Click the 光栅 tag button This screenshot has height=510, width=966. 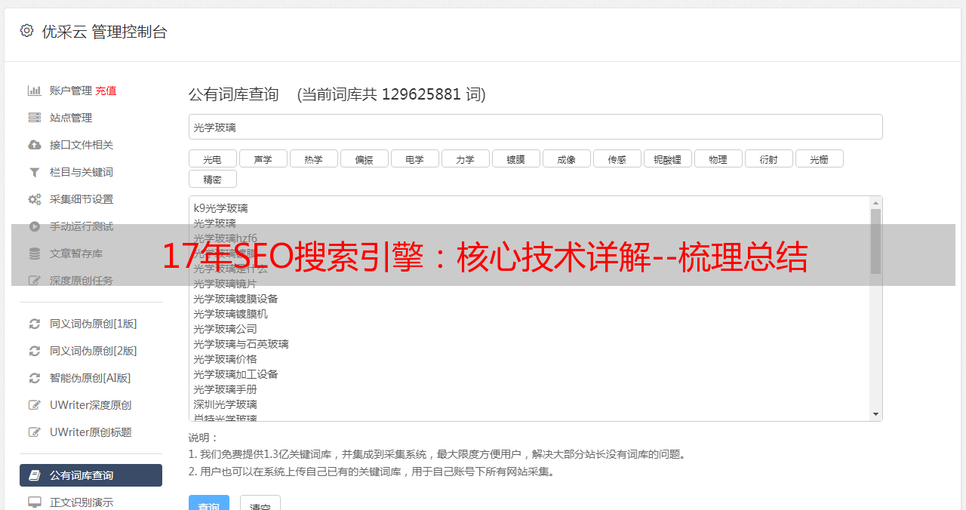tap(819, 158)
